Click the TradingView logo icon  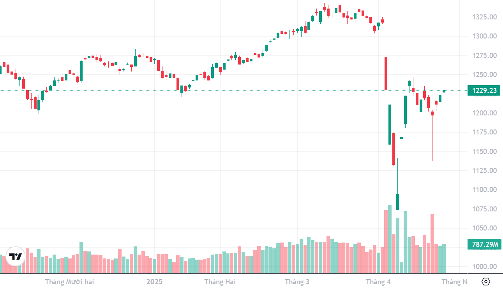pyautogui.click(x=16, y=257)
